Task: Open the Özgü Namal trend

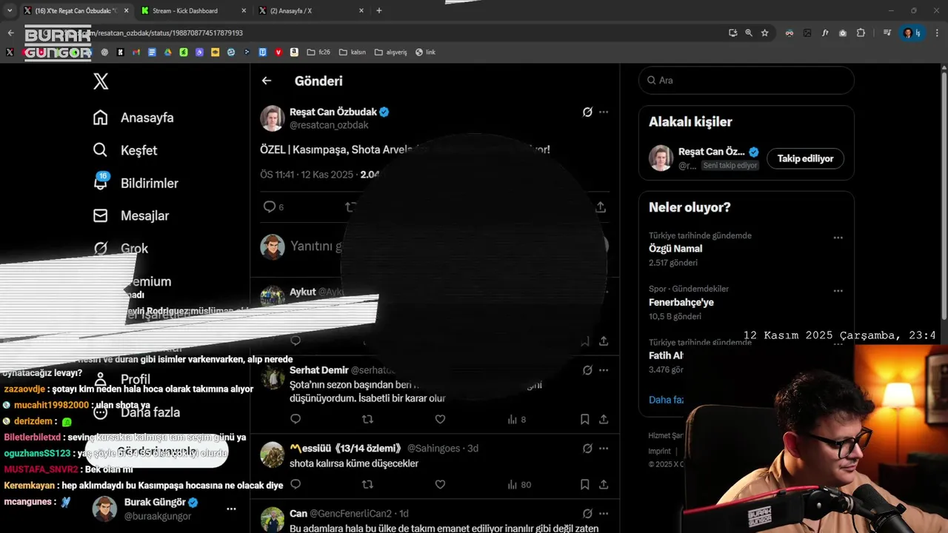Action: [675, 249]
